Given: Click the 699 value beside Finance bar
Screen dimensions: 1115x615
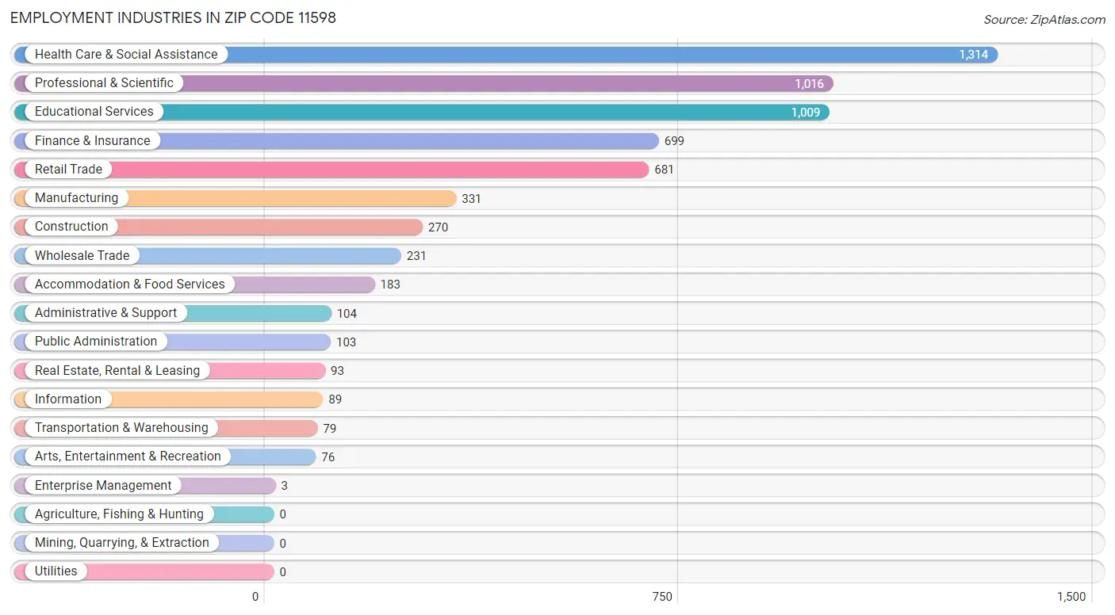Looking at the screenshot, I should pos(674,141).
